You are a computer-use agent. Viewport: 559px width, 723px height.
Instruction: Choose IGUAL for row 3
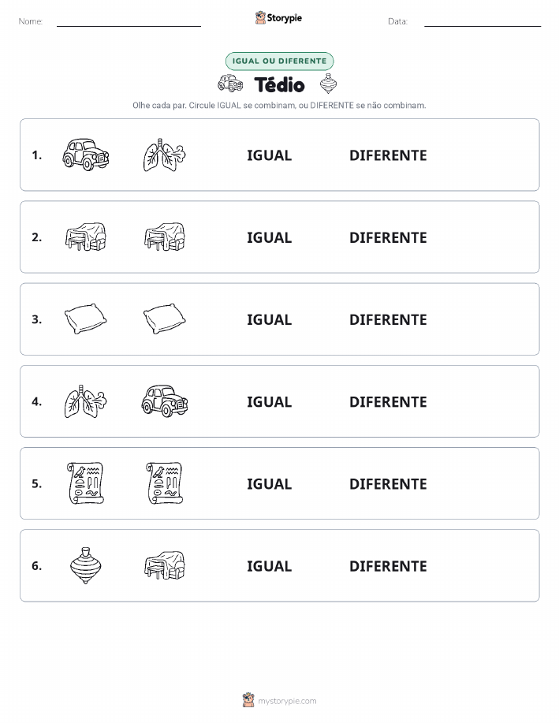(270, 319)
